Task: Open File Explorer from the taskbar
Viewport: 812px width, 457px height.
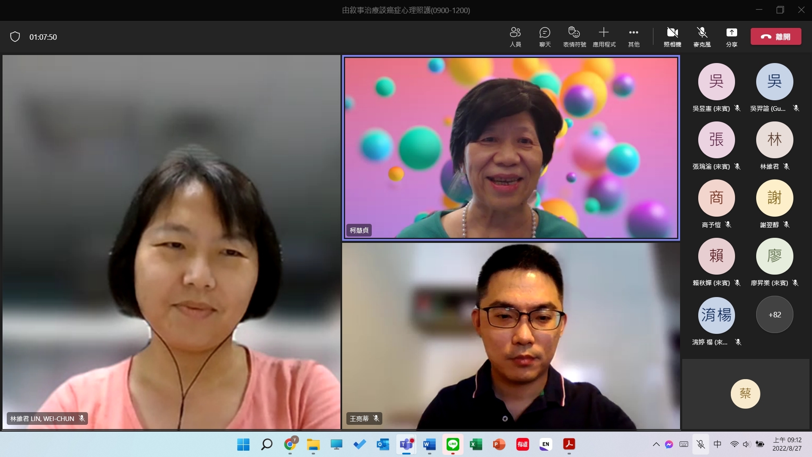Action: click(x=313, y=444)
